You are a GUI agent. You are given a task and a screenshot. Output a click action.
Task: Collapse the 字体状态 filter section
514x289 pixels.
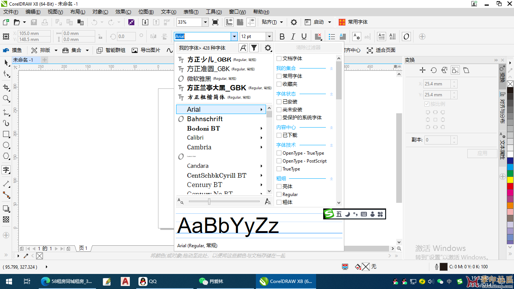[x=332, y=94]
